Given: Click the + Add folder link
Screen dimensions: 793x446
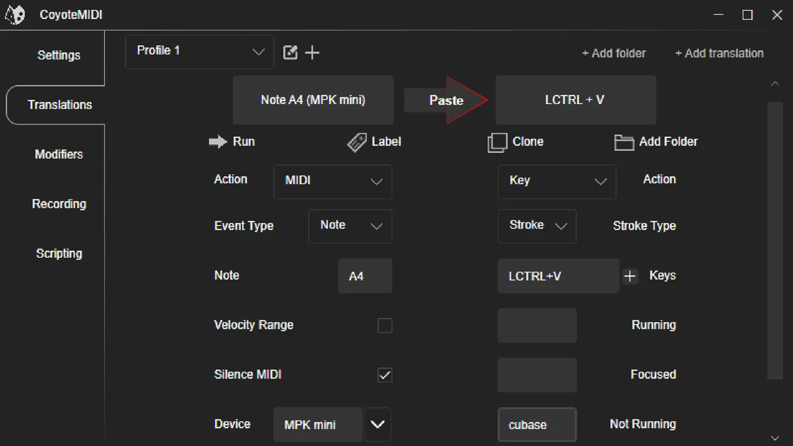Looking at the screenshot, I should click(x=613, y=53).
